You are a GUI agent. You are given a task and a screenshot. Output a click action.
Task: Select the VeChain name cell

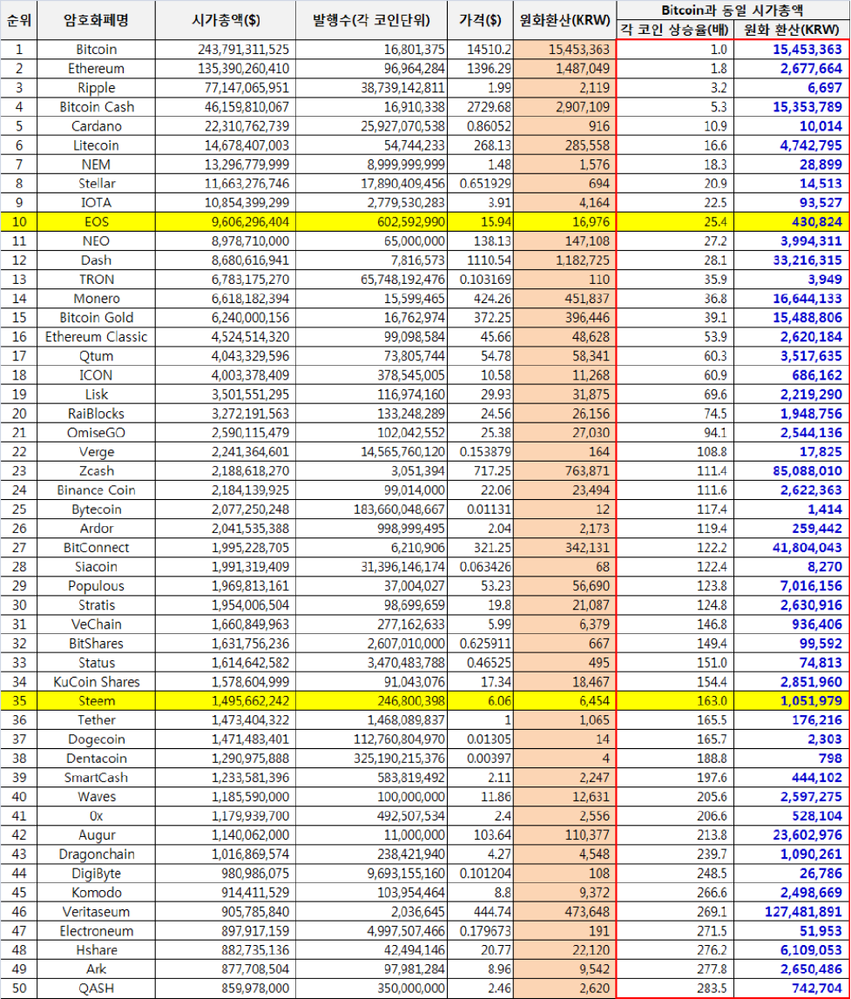pyautogui.click(x=96, y=624)
